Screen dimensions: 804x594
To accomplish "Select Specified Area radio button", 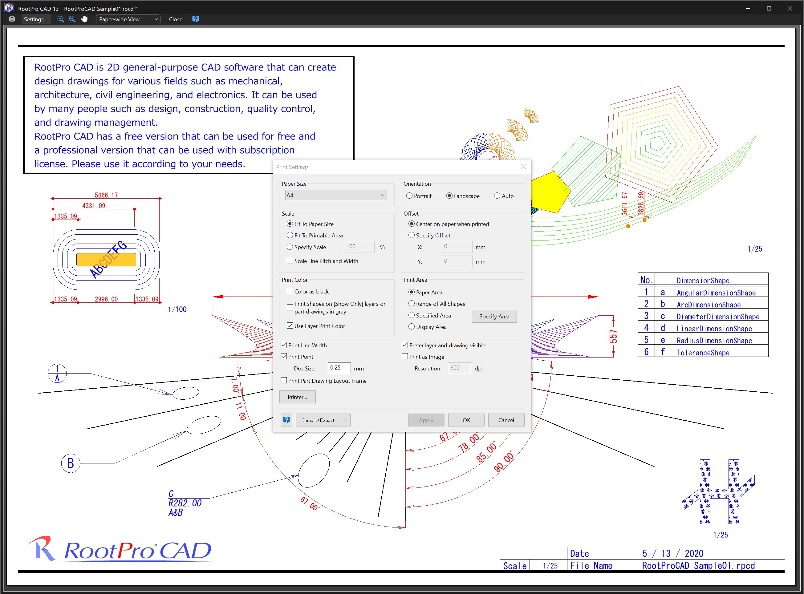I will coord(429,315).
